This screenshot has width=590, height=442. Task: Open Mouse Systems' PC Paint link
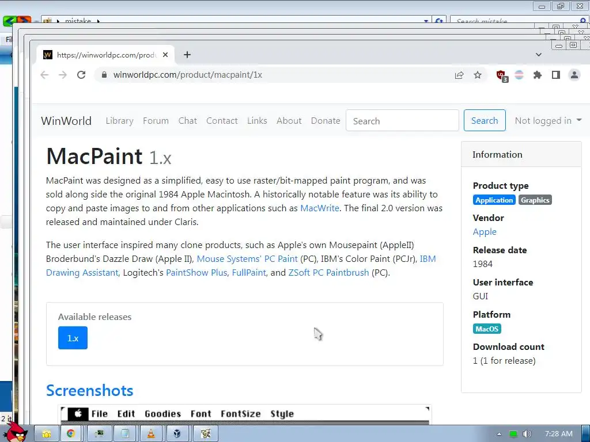pyautogui.click(x=247, y=259)
